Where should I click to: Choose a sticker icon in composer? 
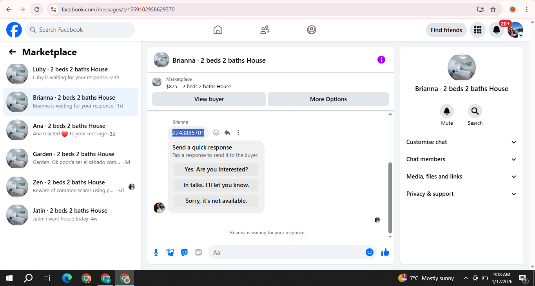[x=184, y=252]
